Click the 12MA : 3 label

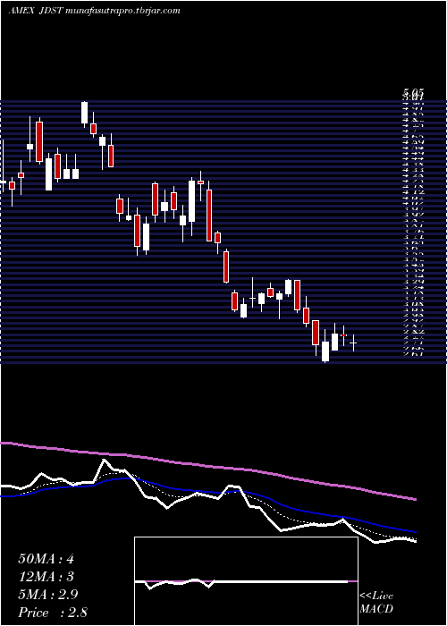[x=46, y=577]
